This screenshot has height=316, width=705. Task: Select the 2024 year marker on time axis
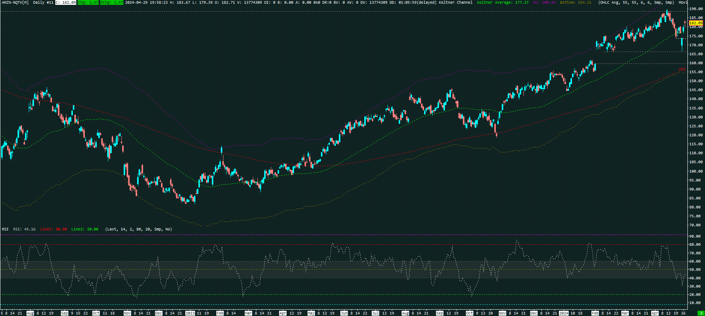pos(564,313)
